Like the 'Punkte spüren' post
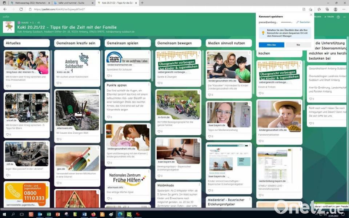The width and height of the screenshot is (349, 218). (x=108, y=117)
